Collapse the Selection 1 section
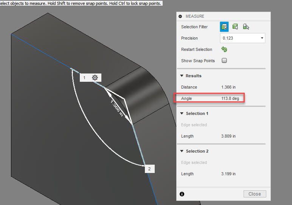 (182, 113)
